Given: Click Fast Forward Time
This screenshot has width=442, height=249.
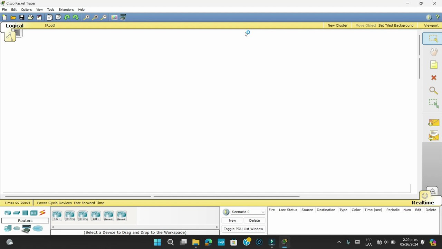Looking at the screenshot, I should pos(89,203).
